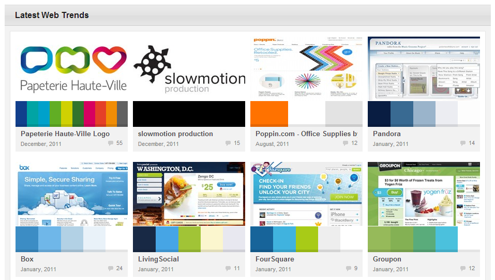Click the Latest Web Trends section header
The width and height of the screenshot is (495, 280).
52,15
